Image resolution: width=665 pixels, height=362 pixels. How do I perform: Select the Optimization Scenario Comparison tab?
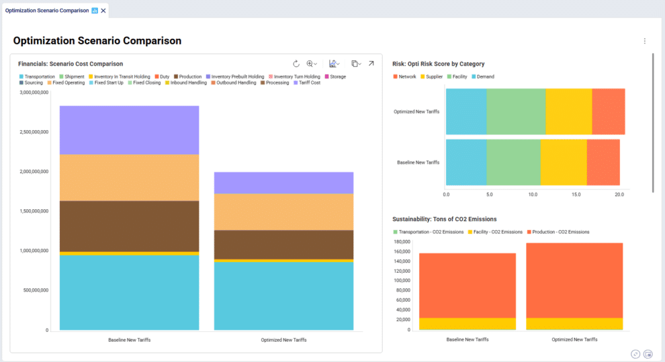[47, 11]
